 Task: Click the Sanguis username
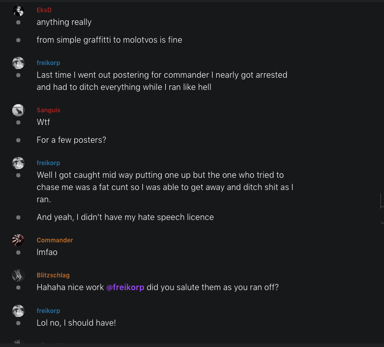(48, 110)
